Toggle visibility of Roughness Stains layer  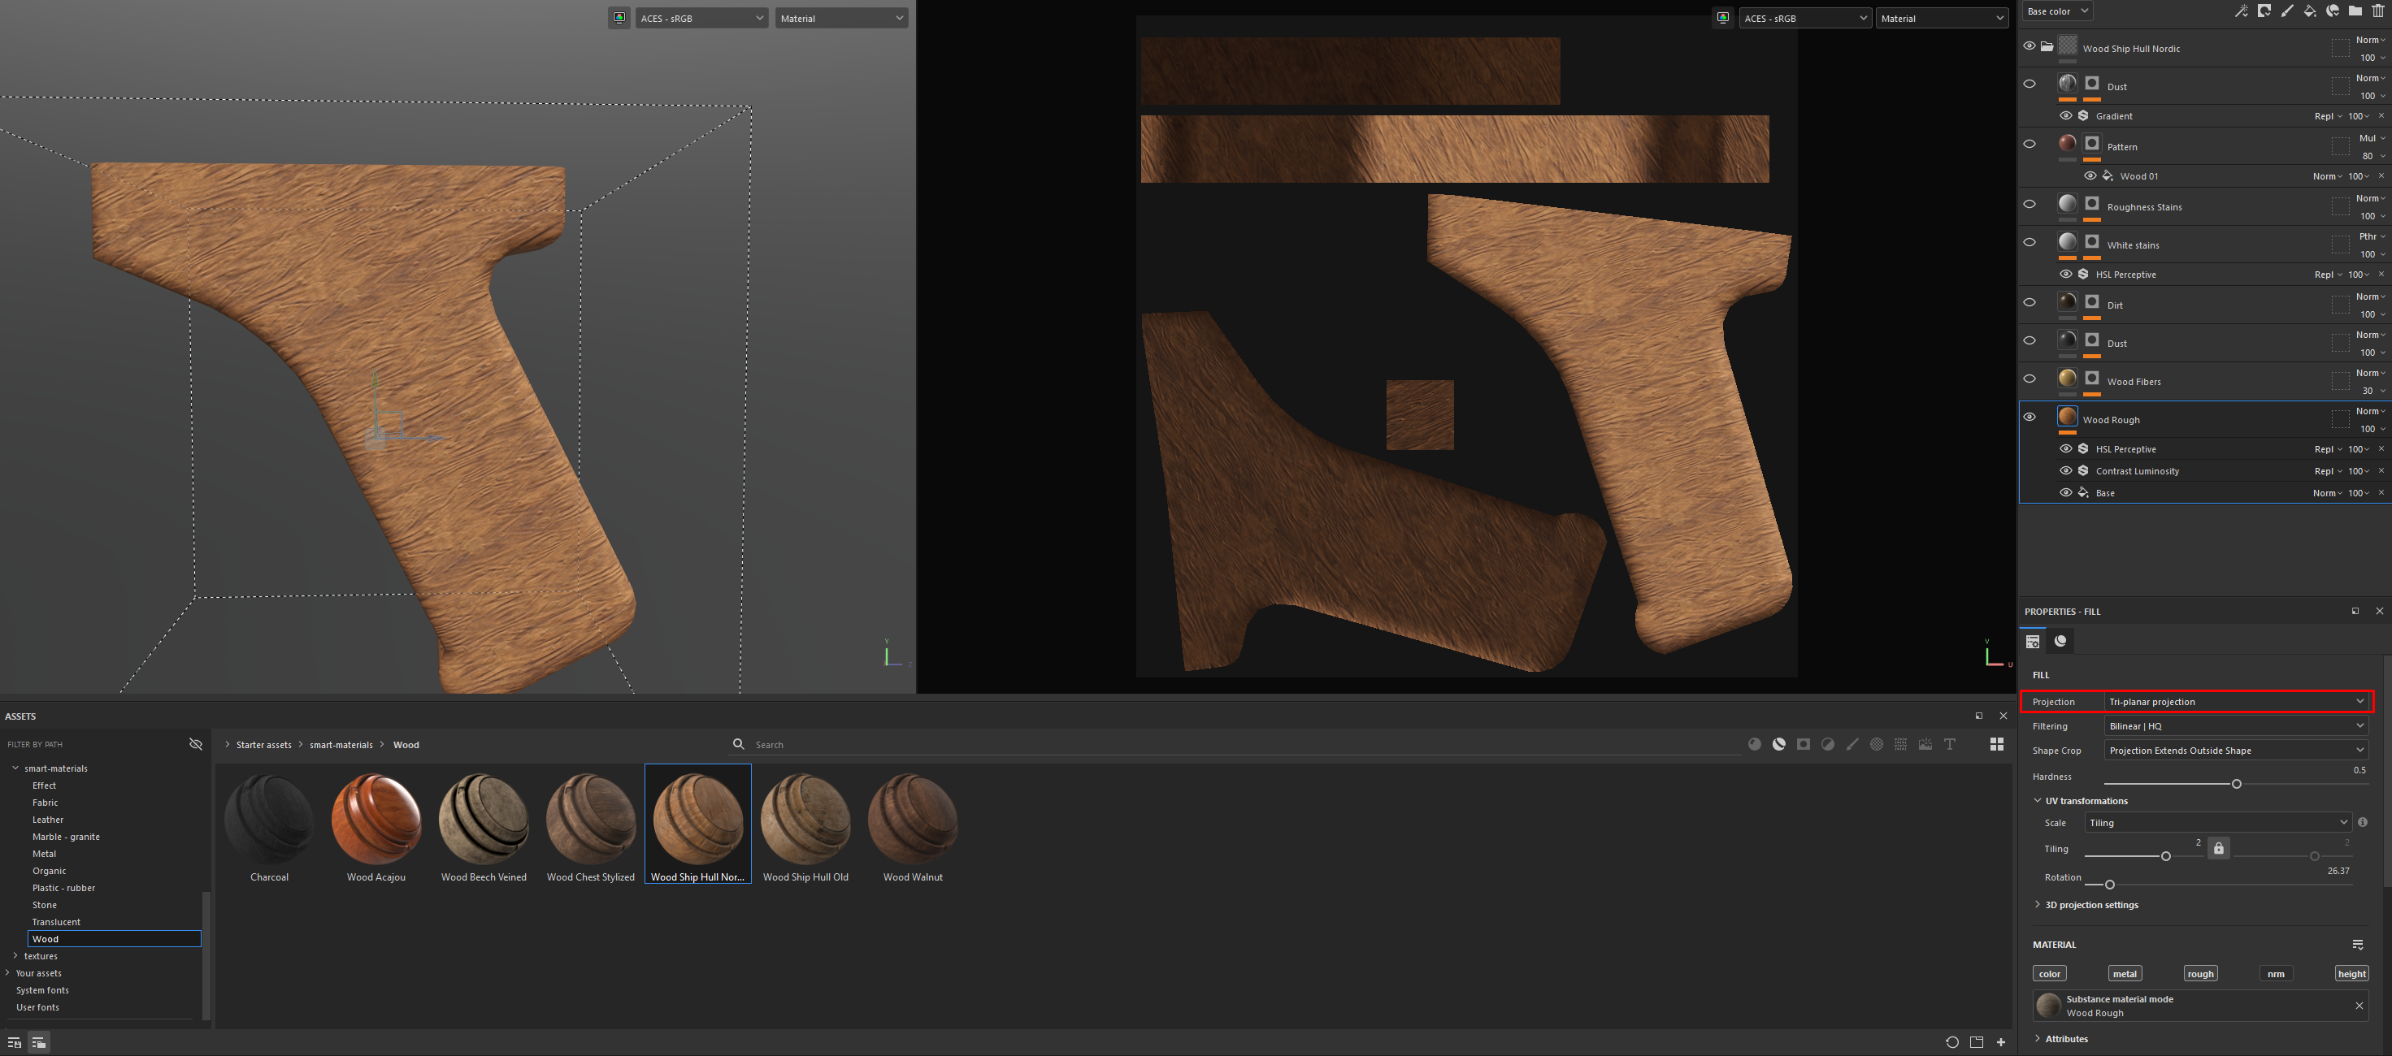[x=2029, y=204]
